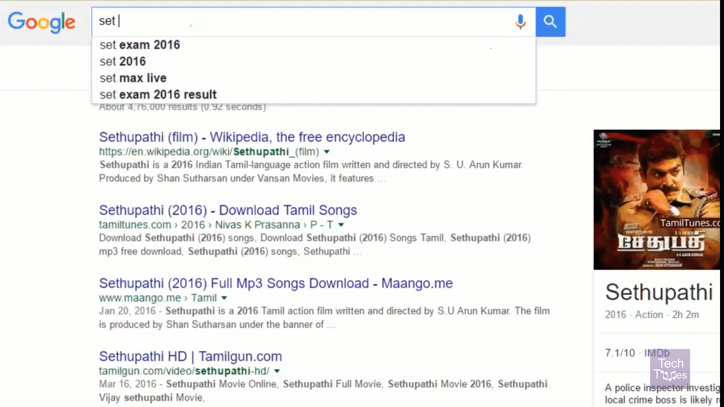Select the 'set exam 2016 result' suggestion
Viewport: 724px width, 407px height.
pyautogui.click(x=158, y=94)
